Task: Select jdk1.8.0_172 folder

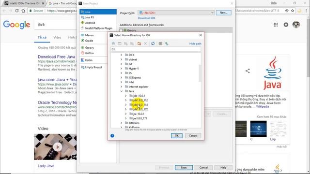Action: tap(140, 109)
